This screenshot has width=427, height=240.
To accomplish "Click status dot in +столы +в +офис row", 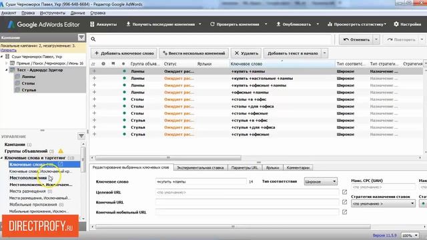I will 124,99.
